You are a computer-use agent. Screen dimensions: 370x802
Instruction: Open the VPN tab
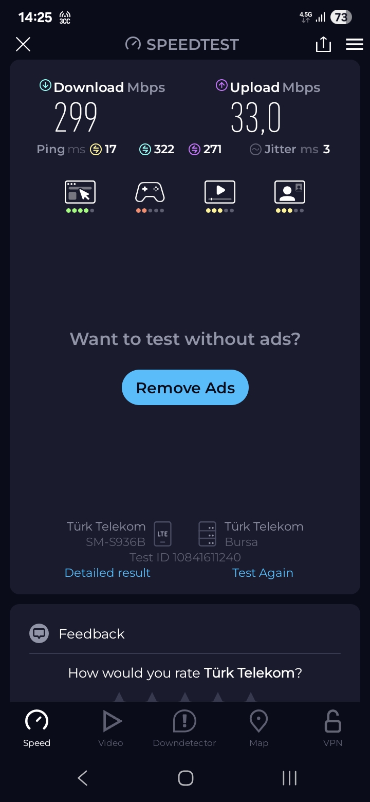(x=332, y=728)
